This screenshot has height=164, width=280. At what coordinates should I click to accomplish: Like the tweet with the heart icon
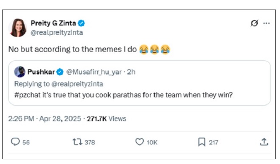click(139, 142)
